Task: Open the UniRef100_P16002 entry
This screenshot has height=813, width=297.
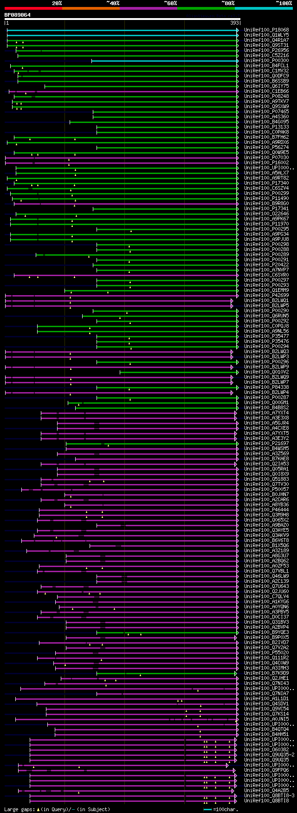Action: pyautogui.click(x=266, y=162)
